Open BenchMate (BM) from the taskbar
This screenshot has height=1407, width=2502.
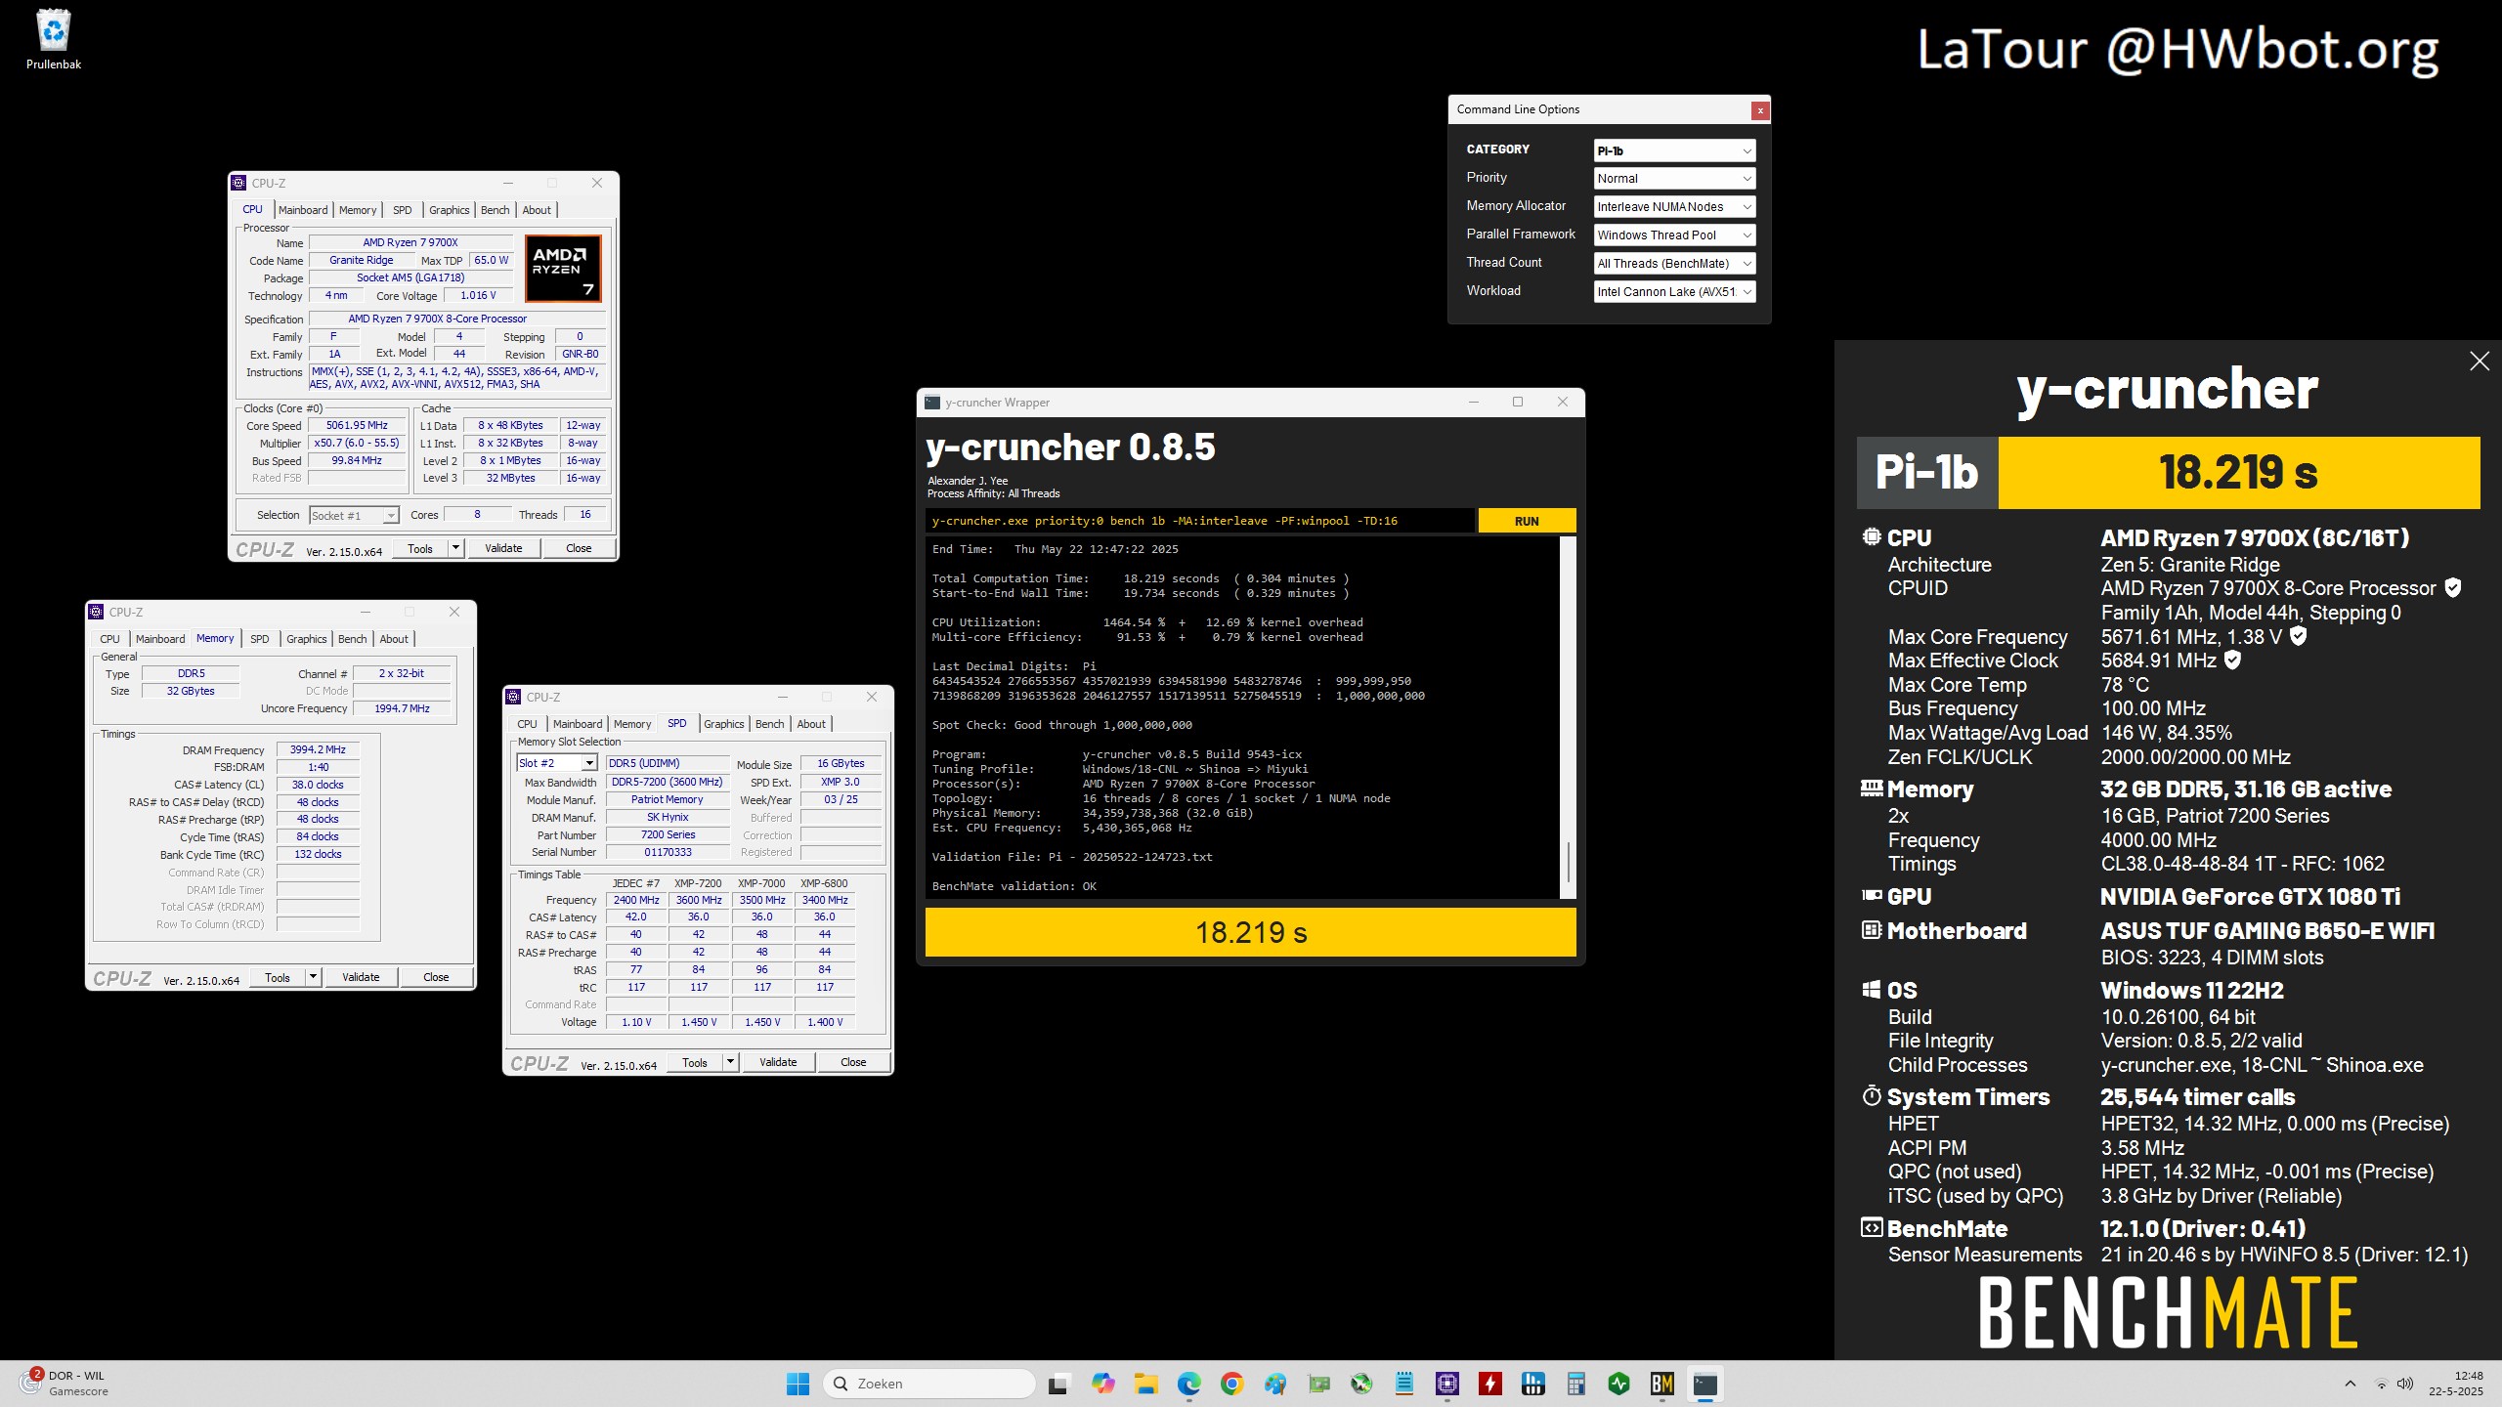(x=1662, y=1384)
